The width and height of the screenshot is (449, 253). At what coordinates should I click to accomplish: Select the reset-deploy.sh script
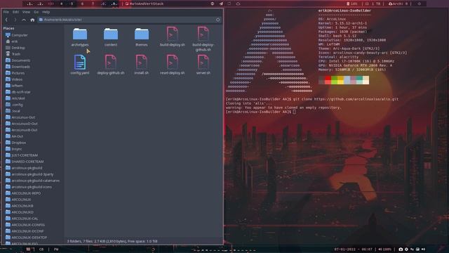pyautogui.click(x=173, y=65)
